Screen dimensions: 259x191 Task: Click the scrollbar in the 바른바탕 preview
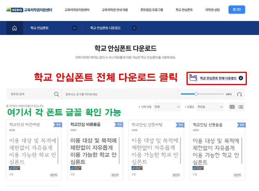coord(58,151)
